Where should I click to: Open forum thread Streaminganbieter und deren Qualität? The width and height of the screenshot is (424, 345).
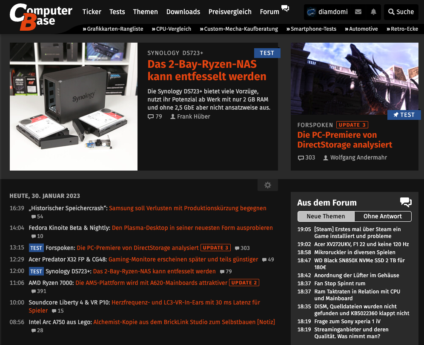pos(351,333)
